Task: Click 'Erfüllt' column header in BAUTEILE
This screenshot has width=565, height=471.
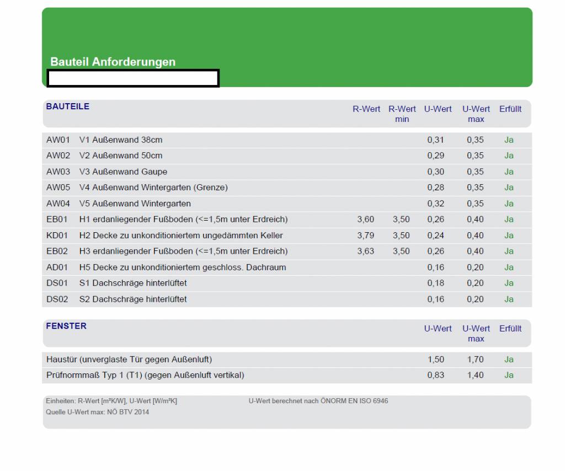Action: [510, 109]
